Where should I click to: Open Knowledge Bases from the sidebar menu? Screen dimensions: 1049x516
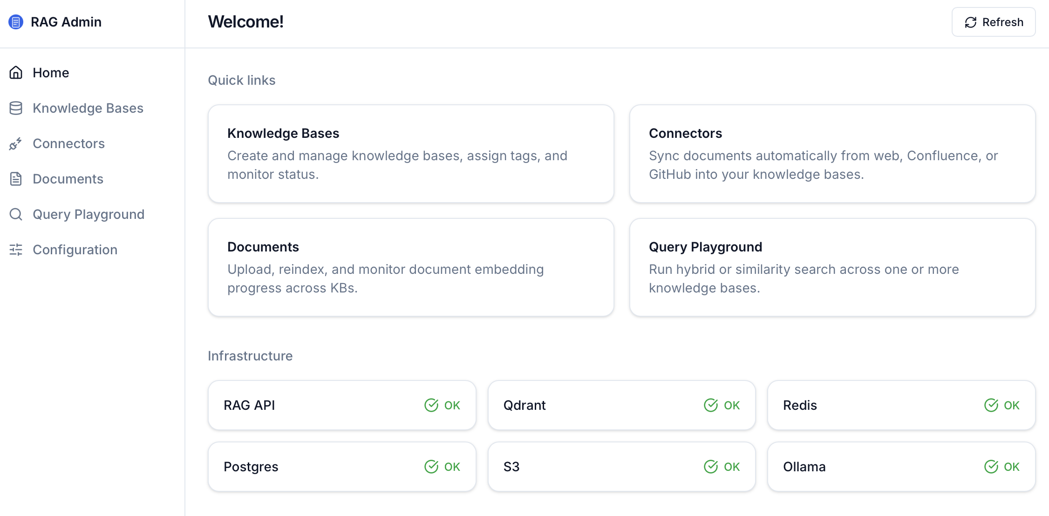(x=88, y=108)
